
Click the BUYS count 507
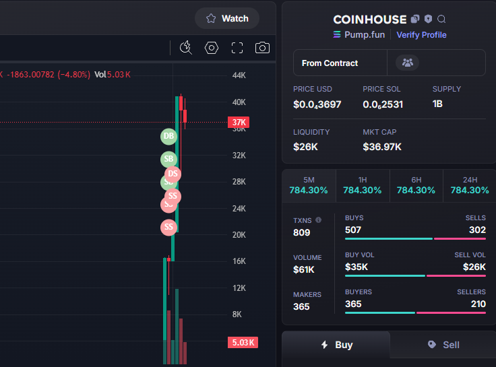[x=353, y=230]
